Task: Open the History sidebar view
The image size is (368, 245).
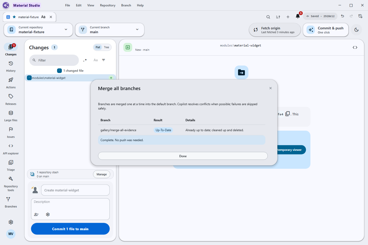Action: pos(11,66)
